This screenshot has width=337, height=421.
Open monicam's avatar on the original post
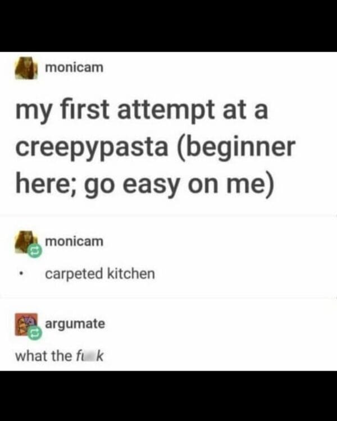(x=26, y=68)
